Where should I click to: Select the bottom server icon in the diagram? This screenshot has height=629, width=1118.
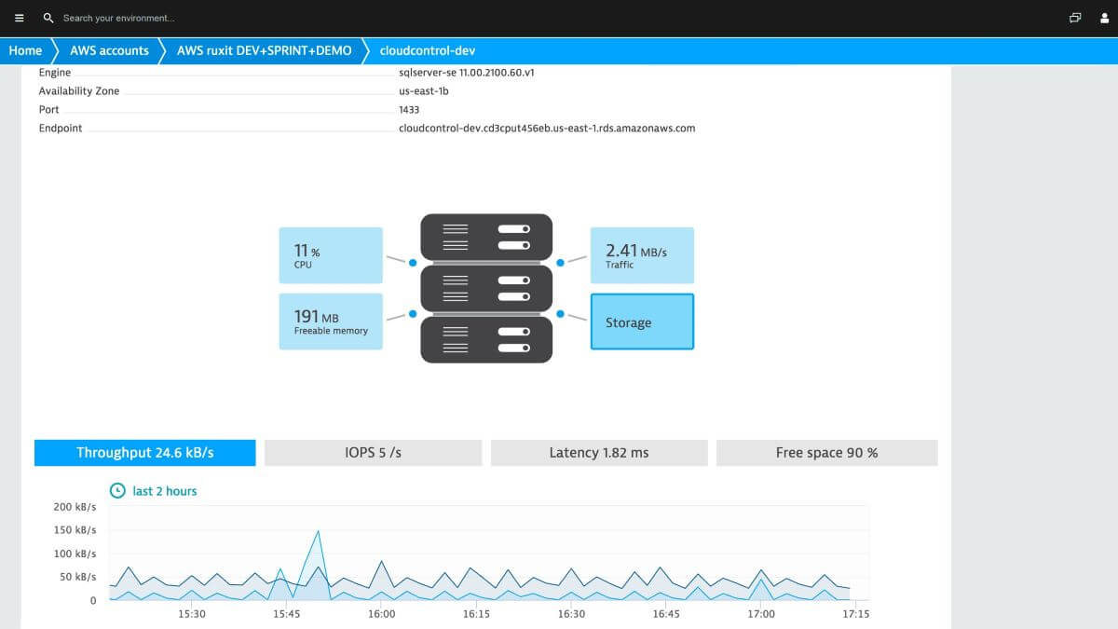click(485, 338)
